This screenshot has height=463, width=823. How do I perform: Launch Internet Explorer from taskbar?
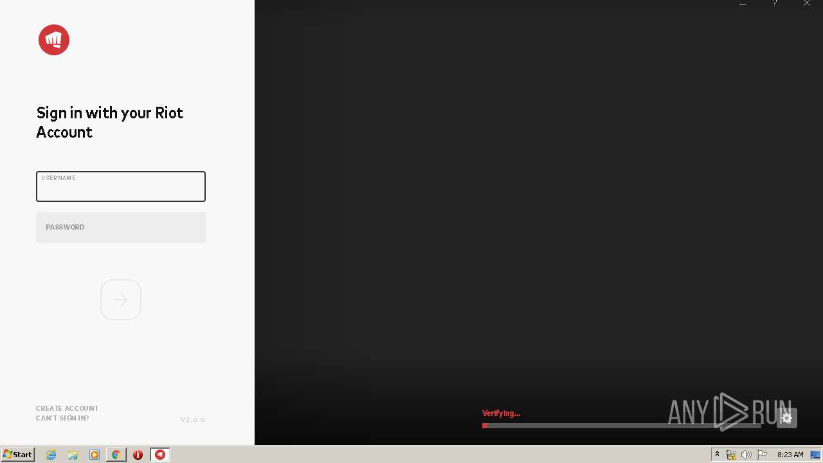[x=51, y=455]
